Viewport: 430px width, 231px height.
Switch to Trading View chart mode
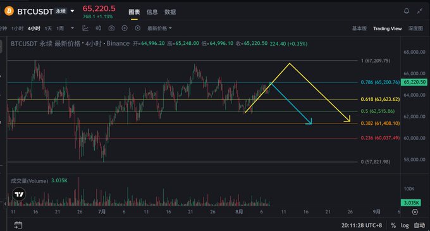[x=387, y=28]
